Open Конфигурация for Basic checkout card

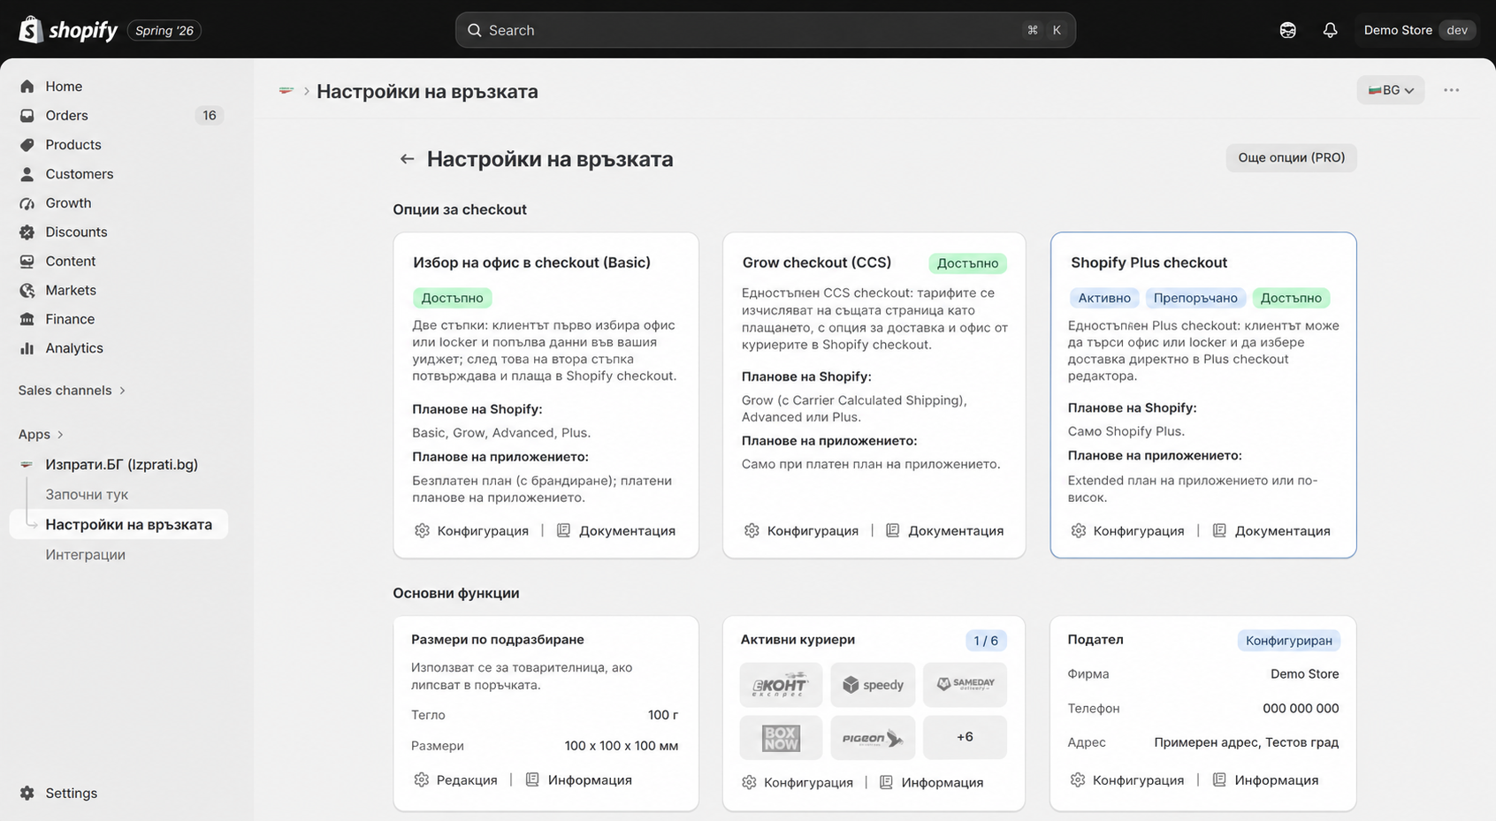[x=471, y=531]
